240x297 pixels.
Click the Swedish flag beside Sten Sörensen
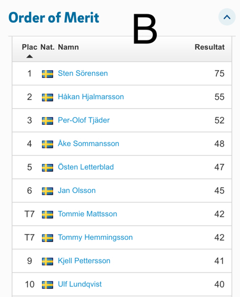click(x=48, y=74)
